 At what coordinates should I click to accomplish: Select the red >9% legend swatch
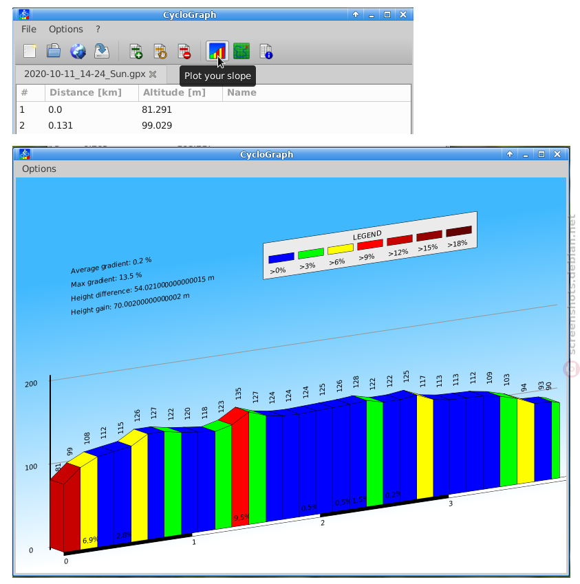click(370, 245)
